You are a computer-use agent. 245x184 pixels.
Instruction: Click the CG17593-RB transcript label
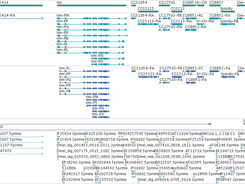170,16
